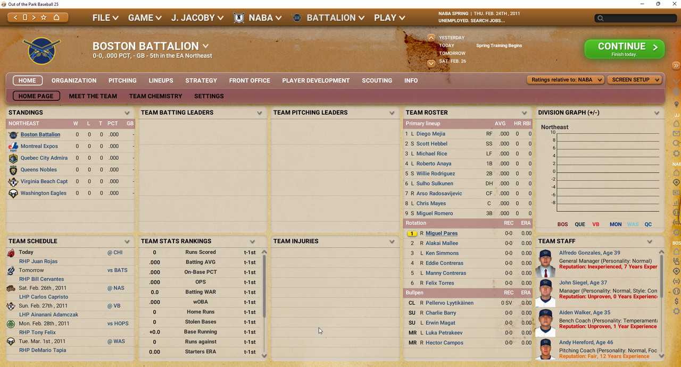Open the PLAY menu
The height and width of the screenshot is (367, 681).
[389, 18]
